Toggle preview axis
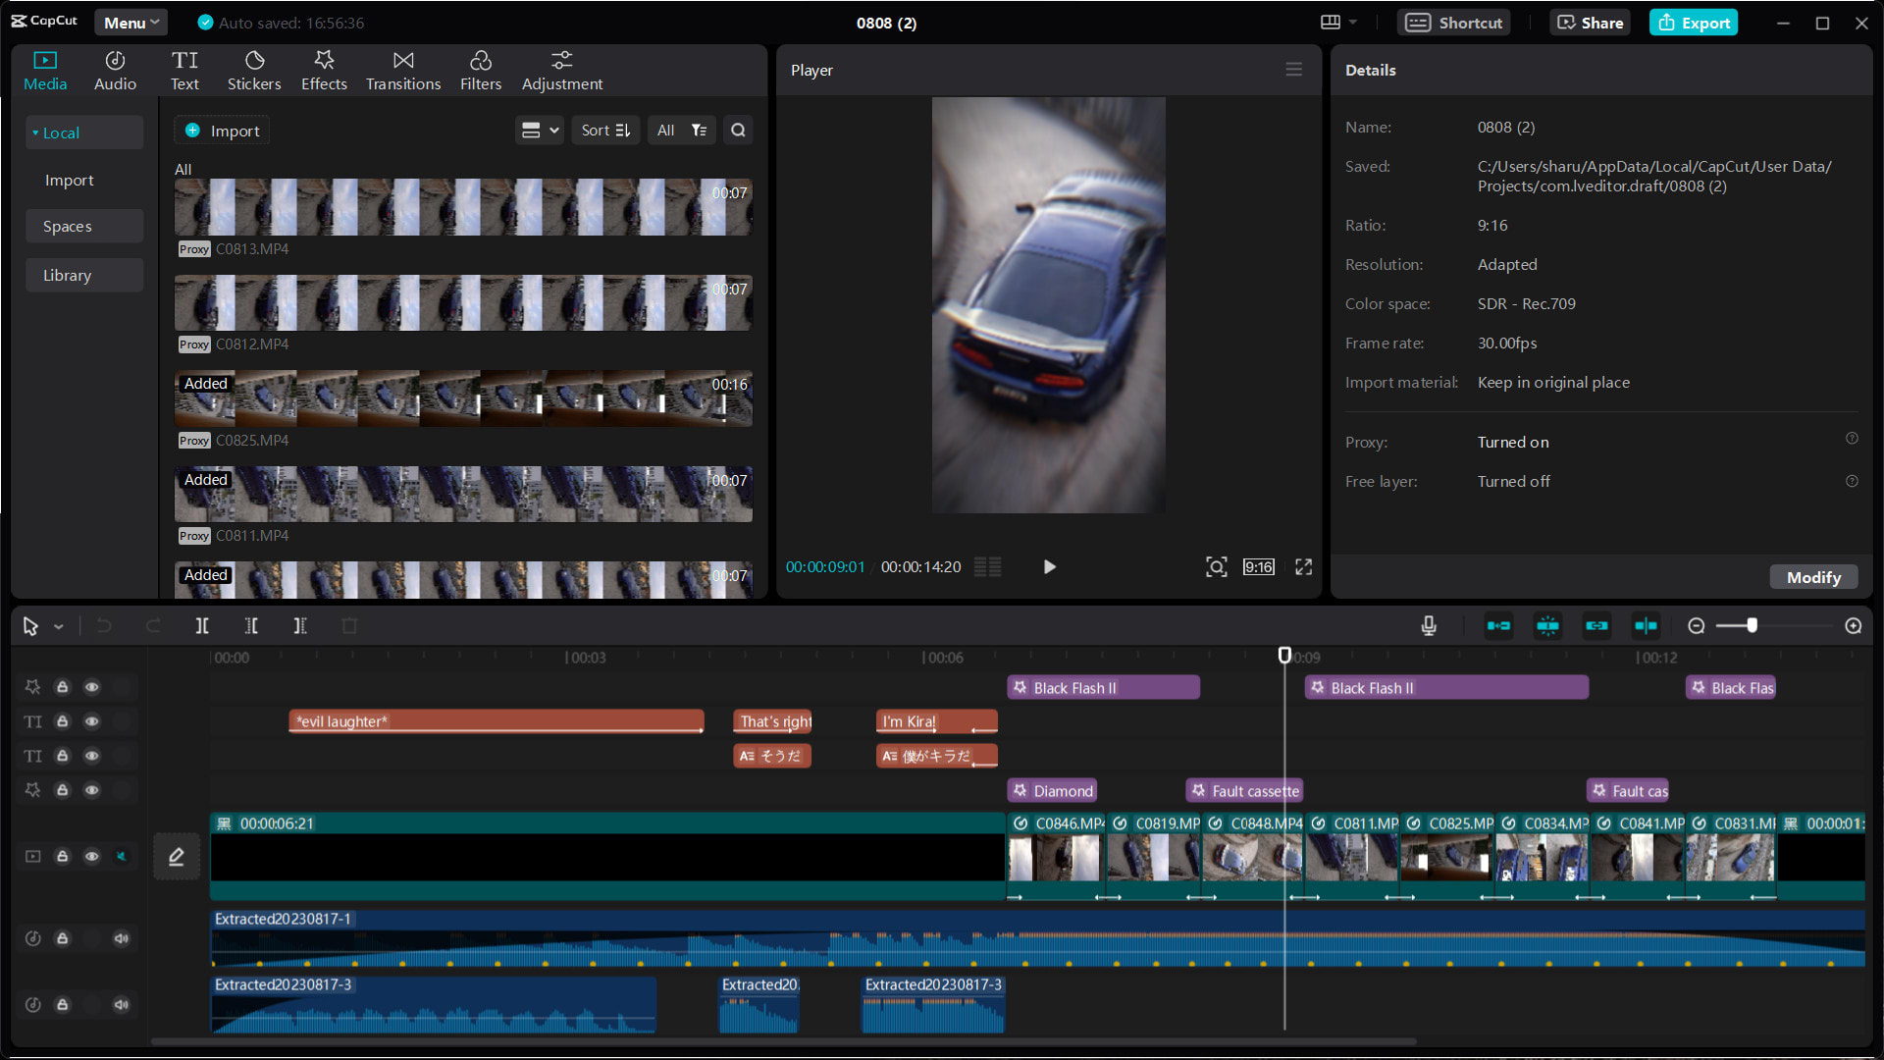Screen dimensions: 1884x1060 (1646, 626)
